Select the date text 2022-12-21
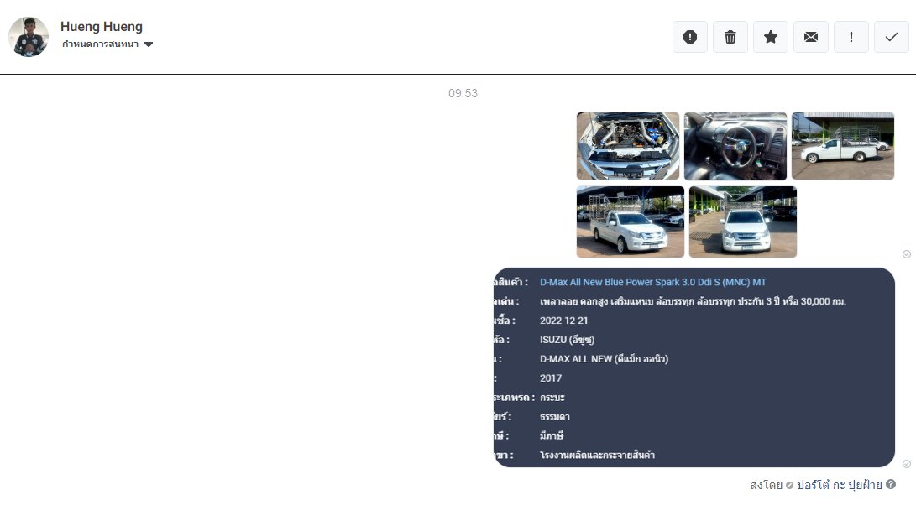Screen dimensions: 916x516 coord(563,321)
